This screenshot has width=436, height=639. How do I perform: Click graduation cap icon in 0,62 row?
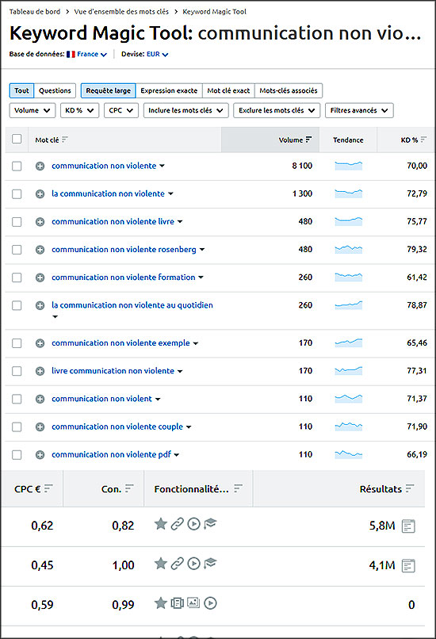(210, 523)
